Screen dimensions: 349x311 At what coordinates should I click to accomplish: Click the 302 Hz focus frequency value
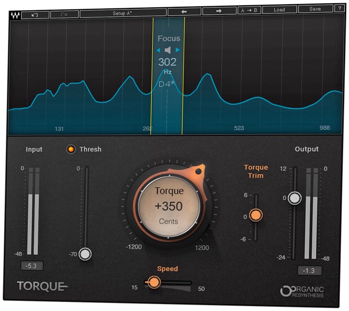pyautogui.click(x=167, y=62)
